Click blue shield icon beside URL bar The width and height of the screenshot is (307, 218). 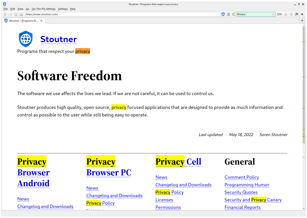(223, 14)
